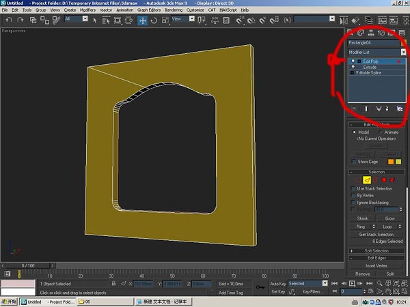
Task: Toggle the Show Cage checkbox
Action: tap(353, 162)
